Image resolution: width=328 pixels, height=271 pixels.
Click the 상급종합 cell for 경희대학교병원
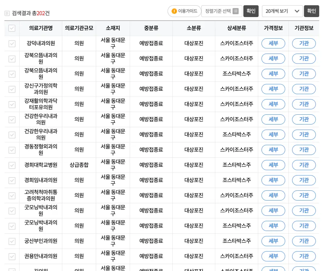pyautogui.click(x=79, y=165)
